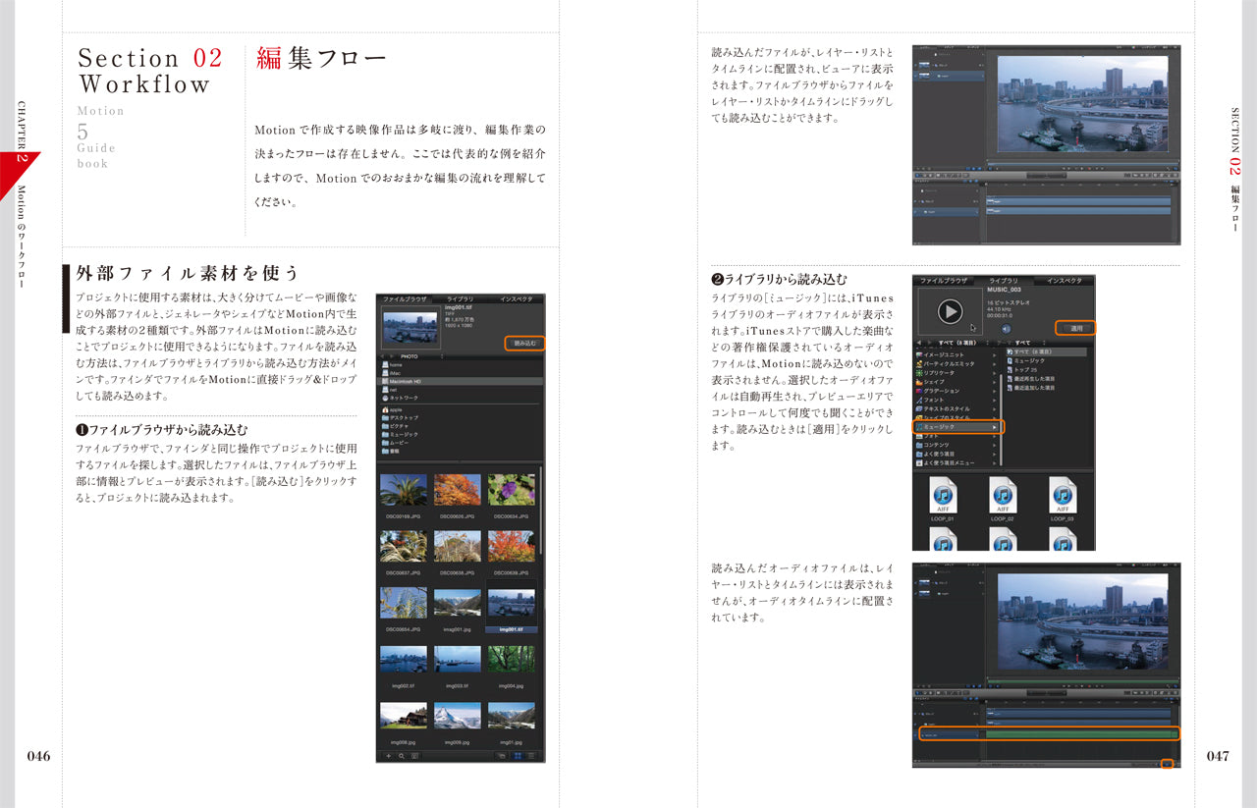Select the LOOP_02 AIFF file icon
Image resolution: width=1257 pixels, height=808 pixels.
coord(1004,494)
